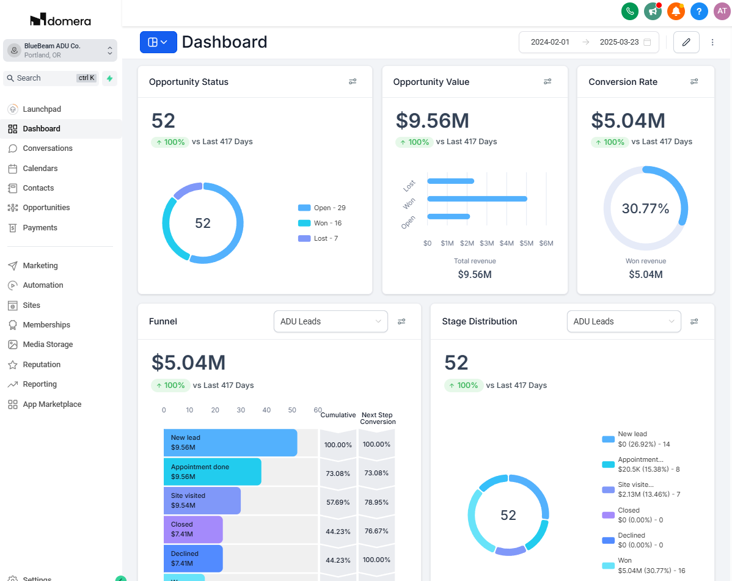Click the domera logo
Viewport: 732px width, 581px height.
(x=60, y=20)
